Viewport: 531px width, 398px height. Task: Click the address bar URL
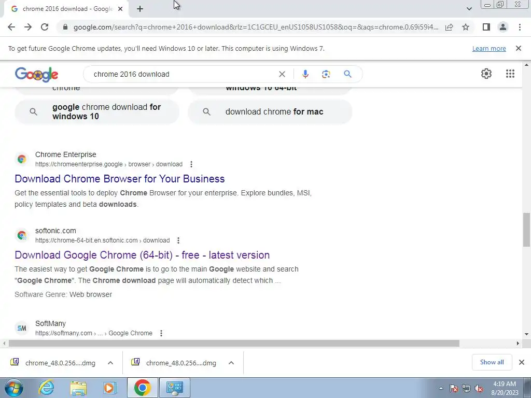click(x=256, y=27)
